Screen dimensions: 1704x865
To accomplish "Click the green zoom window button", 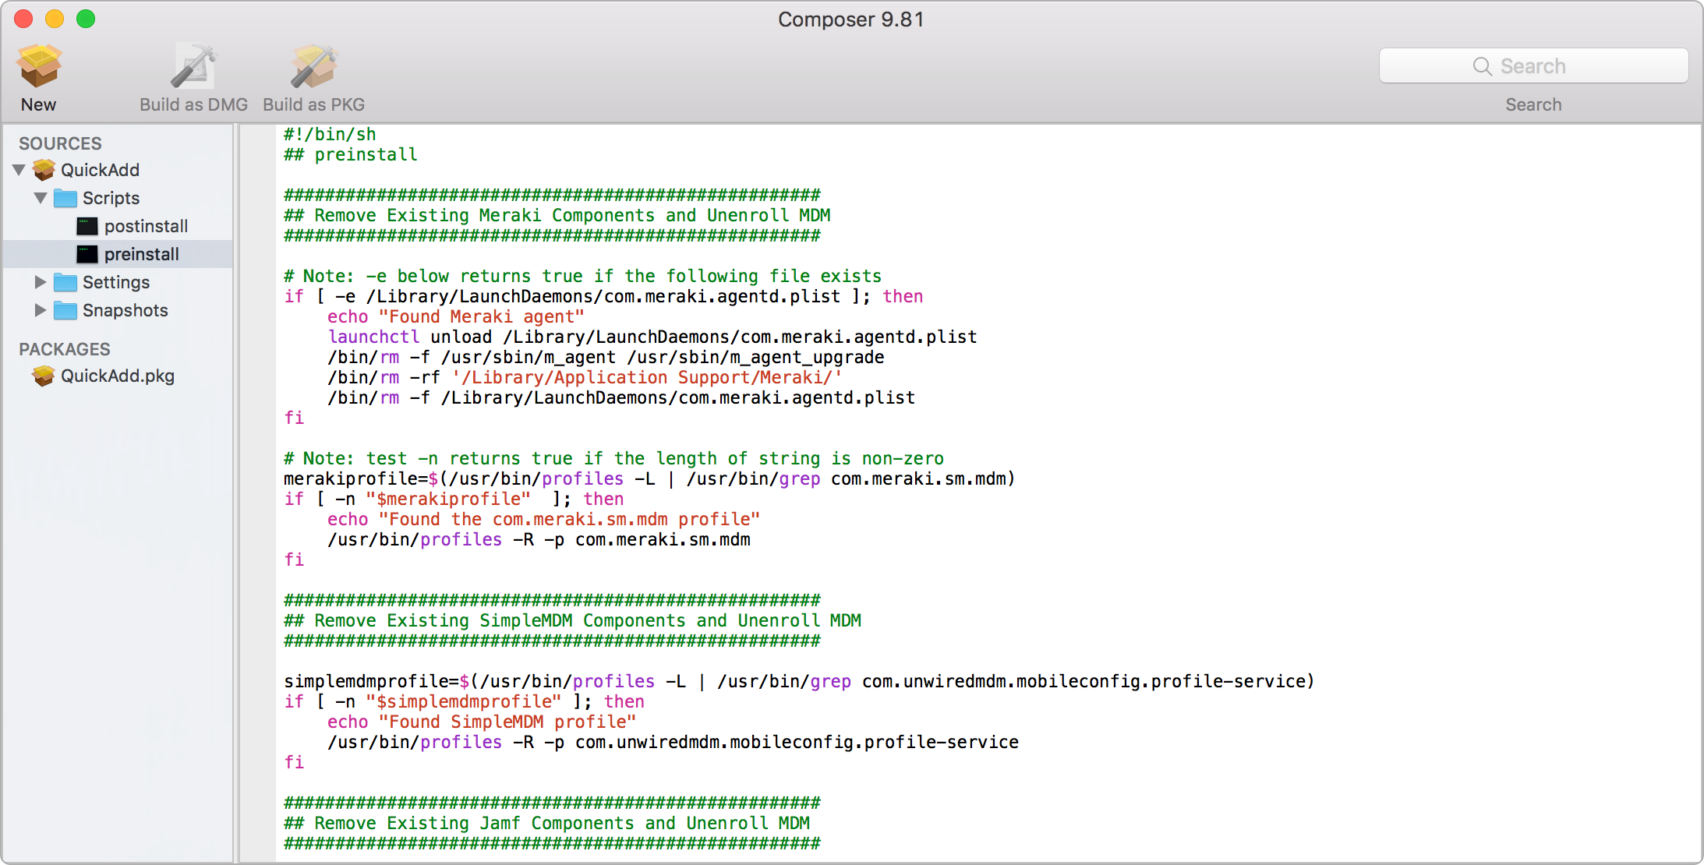I will 86,19.
